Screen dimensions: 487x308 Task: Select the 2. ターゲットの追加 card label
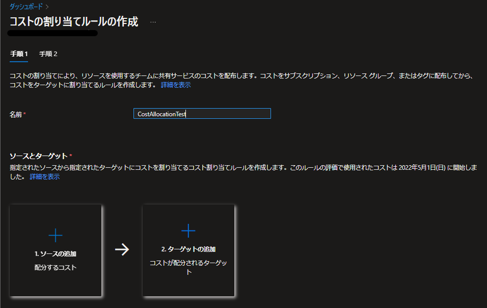click(x=188, y=249)
